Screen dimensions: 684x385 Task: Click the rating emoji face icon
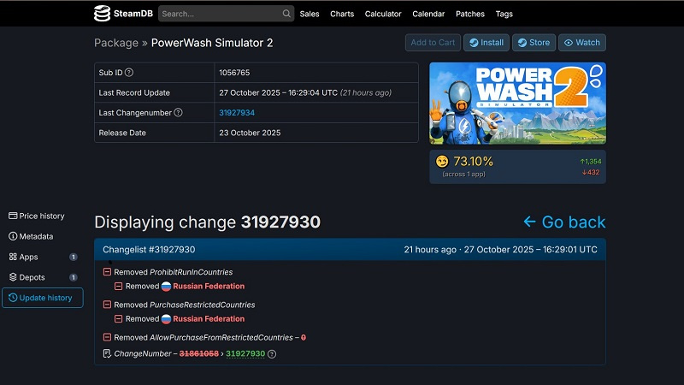click(x=442, y=162)
